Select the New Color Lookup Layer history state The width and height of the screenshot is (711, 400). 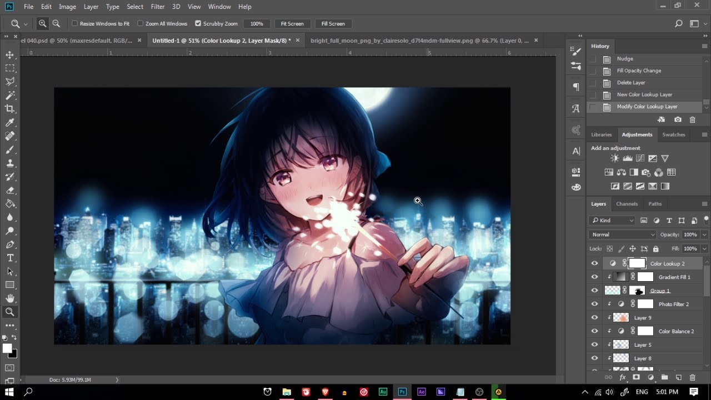pyautogui.click(x=644, y=94)
